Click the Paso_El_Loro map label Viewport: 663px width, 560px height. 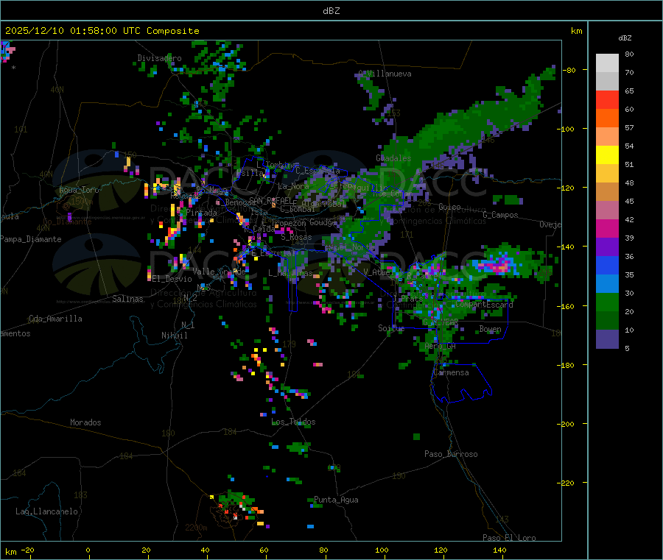510,538
